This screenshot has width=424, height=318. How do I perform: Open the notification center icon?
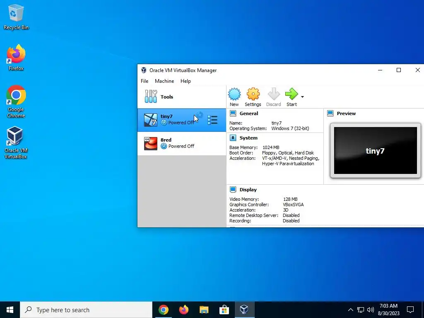pyautogui.click(x=410, y=310)
